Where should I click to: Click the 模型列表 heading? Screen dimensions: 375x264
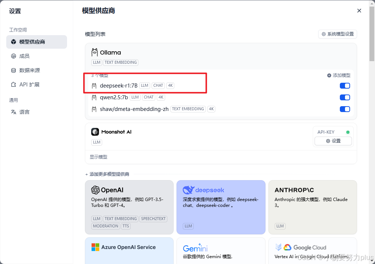pyautogui.click(x=95, y=34)
